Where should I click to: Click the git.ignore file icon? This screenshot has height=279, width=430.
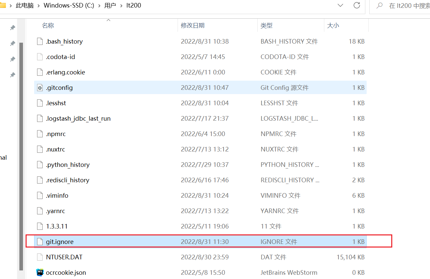(x=40, y=242)
